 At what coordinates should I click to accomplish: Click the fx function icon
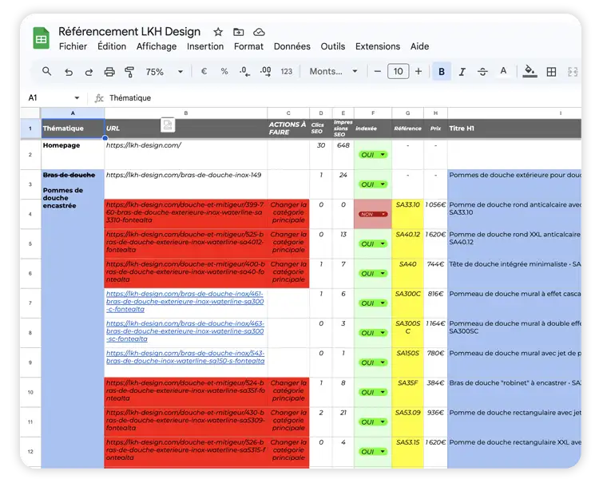tap(99, 98)
